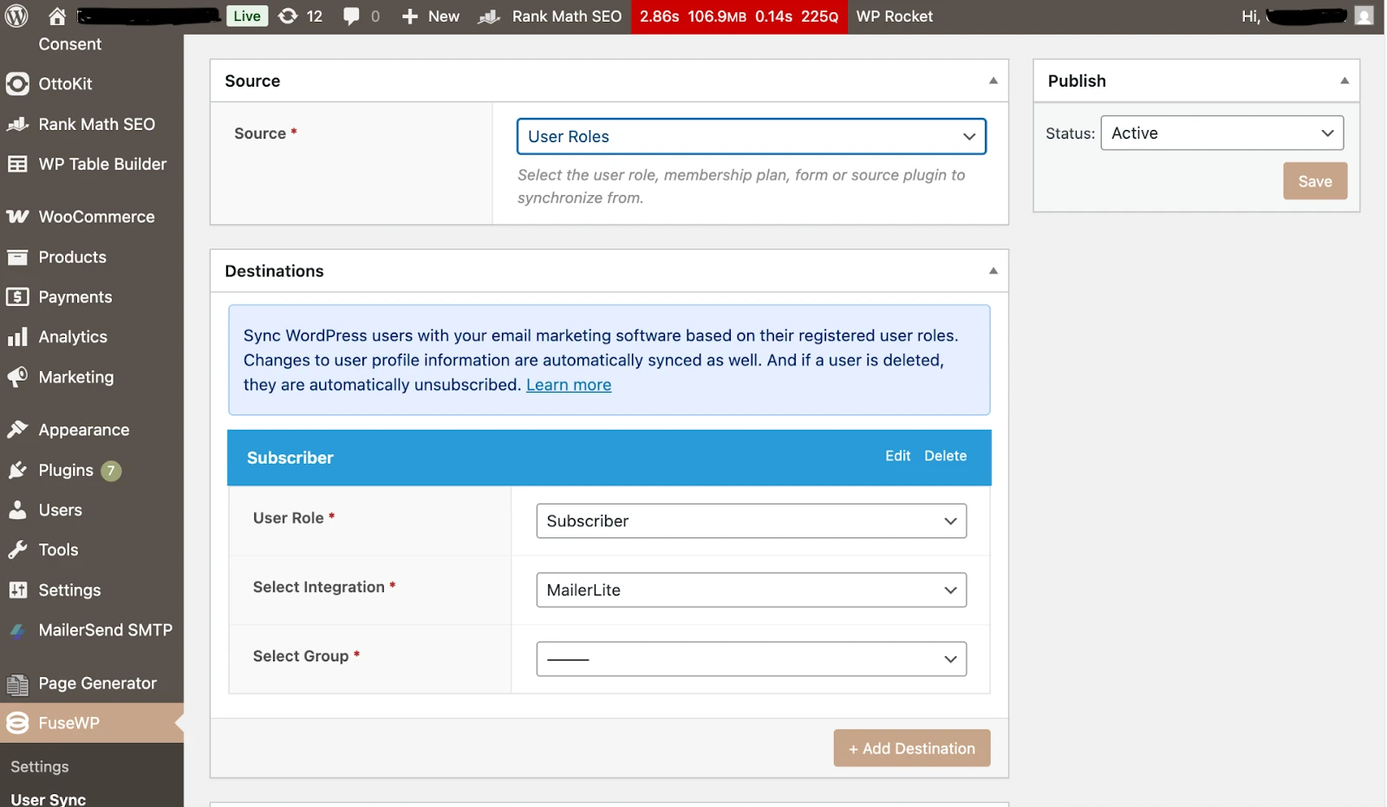Follow the Learn more link

[569, 385]
